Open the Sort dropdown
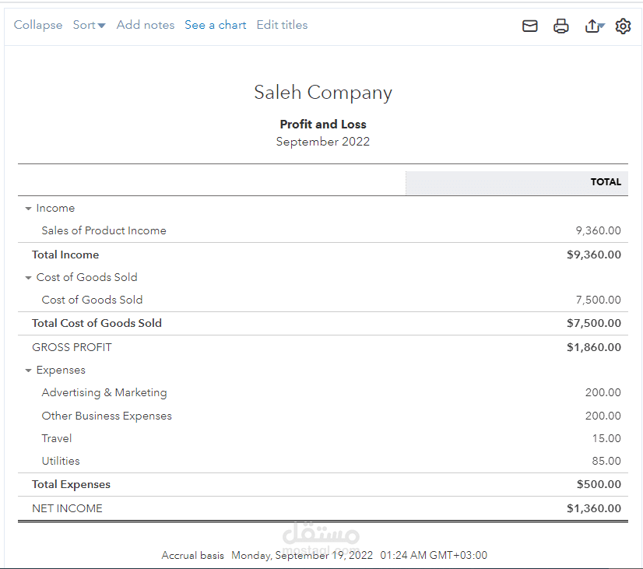The image size is (643, 569). (x=89, y=25)
